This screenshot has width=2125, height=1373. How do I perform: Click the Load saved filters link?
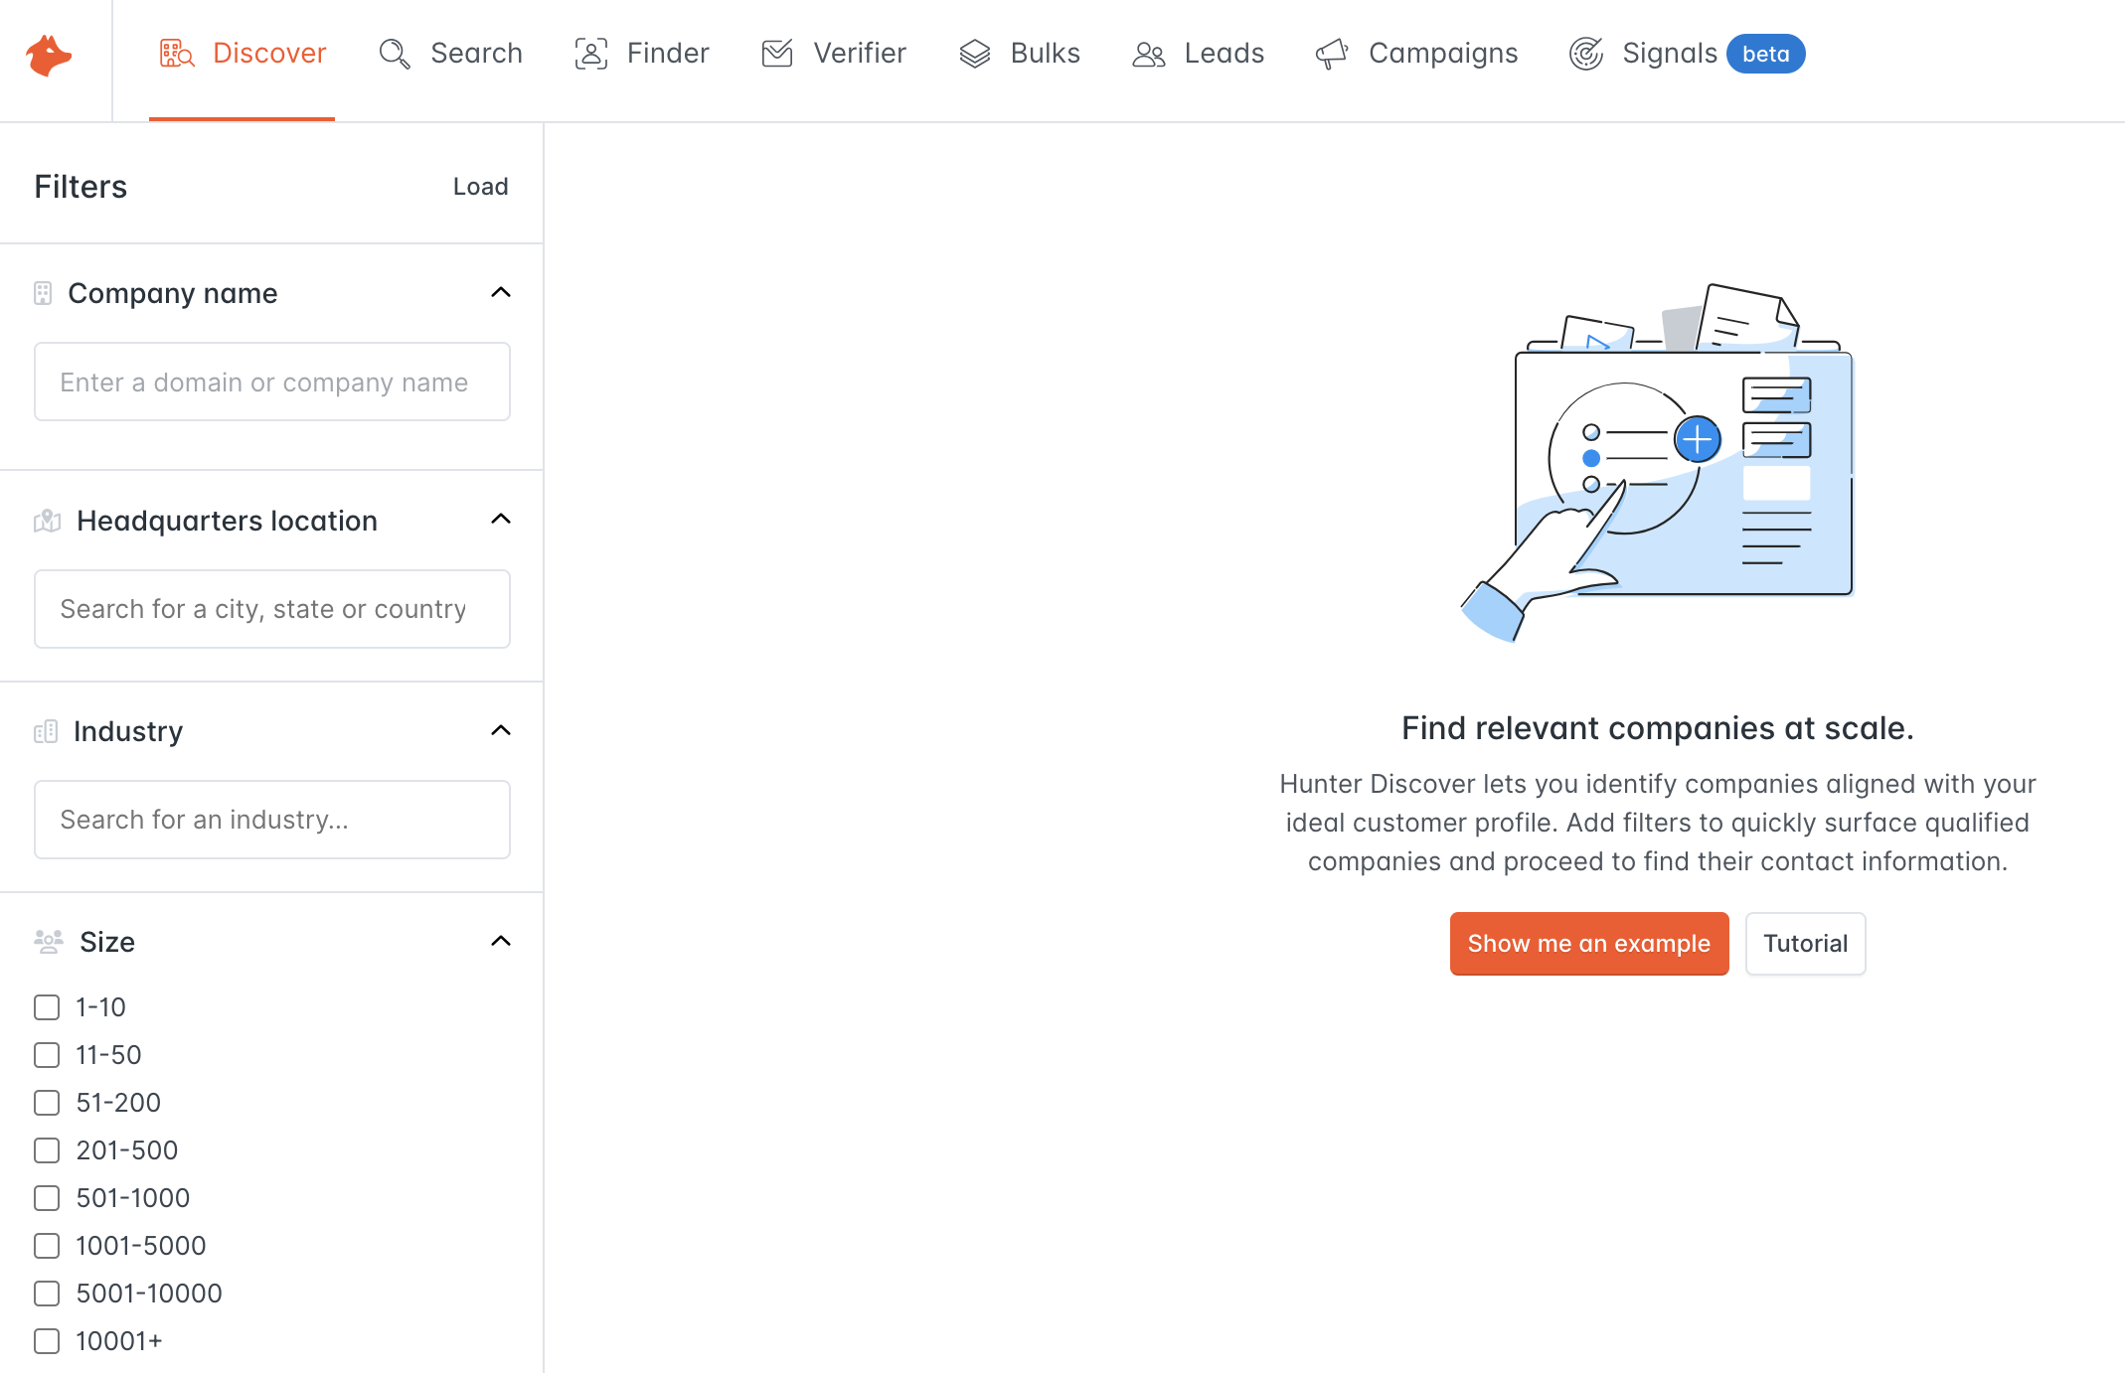[x=480, y=186]
